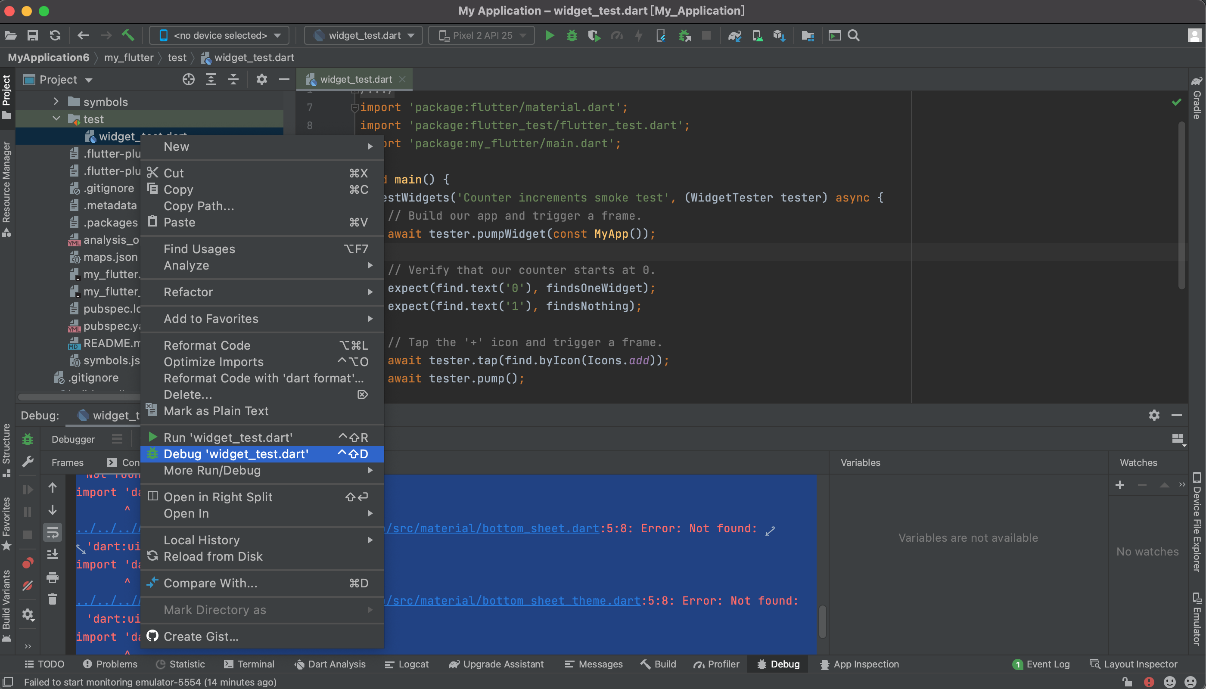
Task: Click the bottom_sheet_theme.dart error link
Action: [513, 601]
